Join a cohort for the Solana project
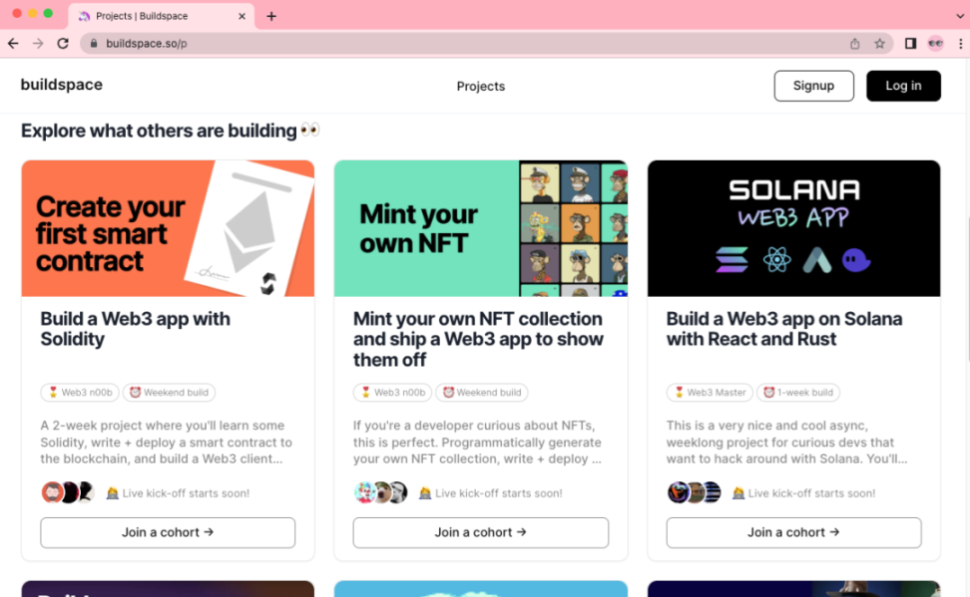The image size is (970, 597). point(793,532)
